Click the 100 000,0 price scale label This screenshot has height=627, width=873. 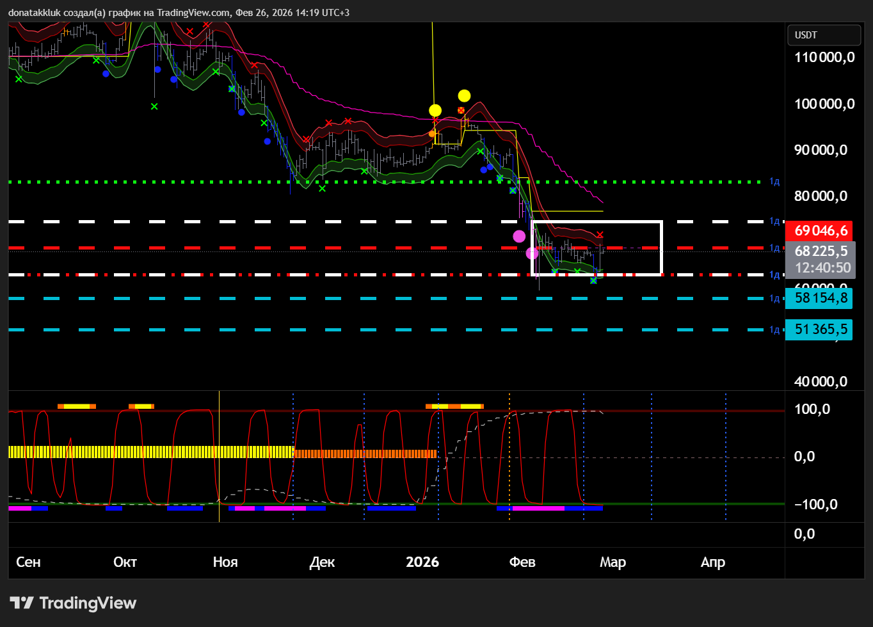(824, 104)
